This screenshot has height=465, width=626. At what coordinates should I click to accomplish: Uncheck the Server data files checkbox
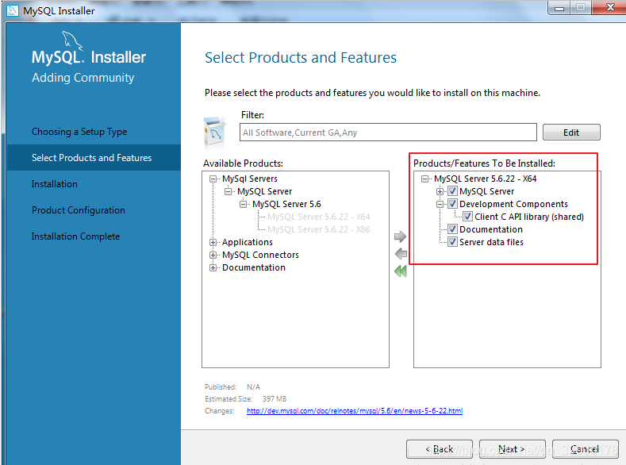452,242
